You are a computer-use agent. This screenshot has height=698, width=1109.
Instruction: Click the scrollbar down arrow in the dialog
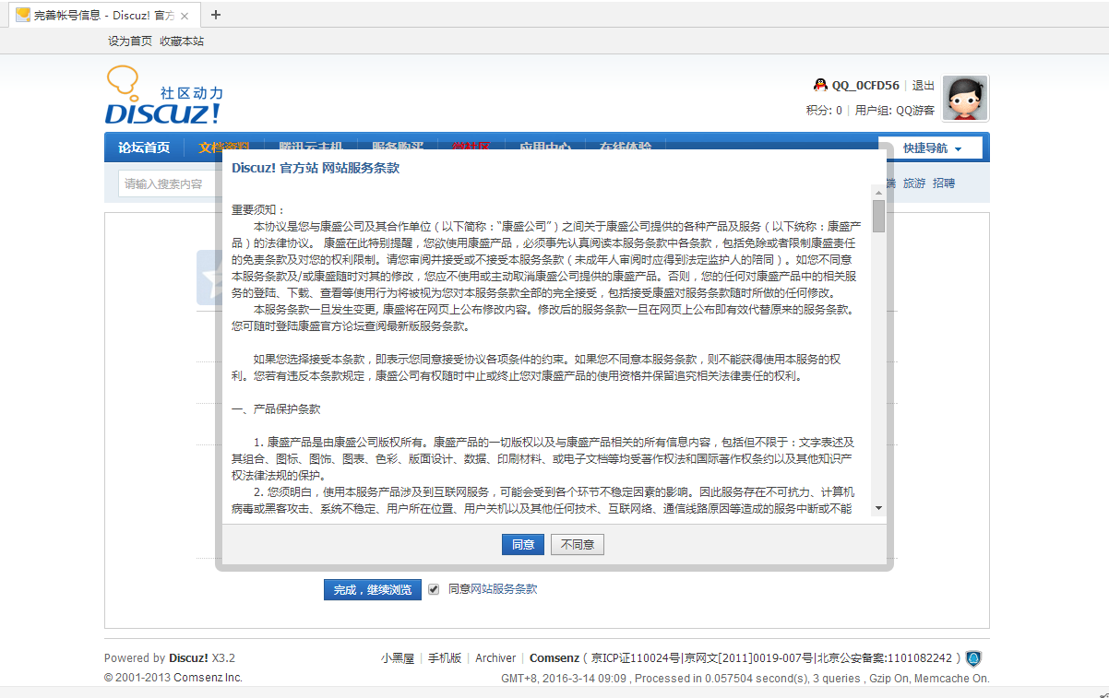click(x=878, y=508)
